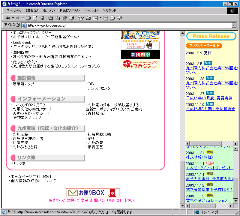Click down arrow of update list scrollbar
The width and height of the screenshot is (240, 216).
tap(236, 201)
